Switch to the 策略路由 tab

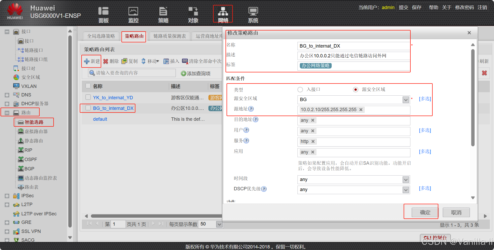click(x=134, y=36)
